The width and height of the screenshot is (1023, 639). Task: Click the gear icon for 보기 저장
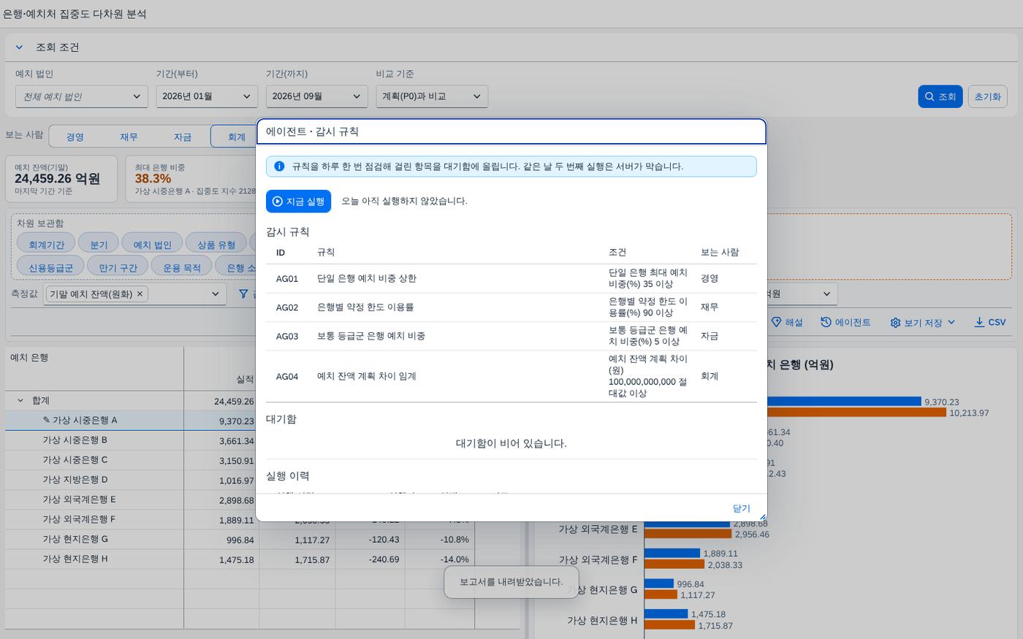895,322
